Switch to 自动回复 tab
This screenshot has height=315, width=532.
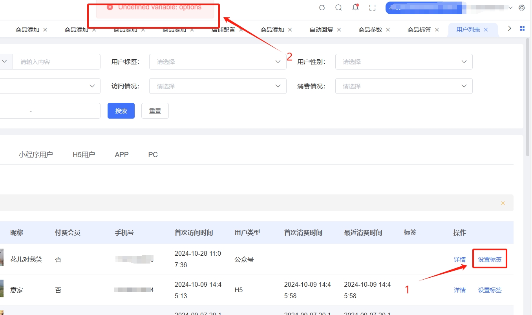coord(321,30)
